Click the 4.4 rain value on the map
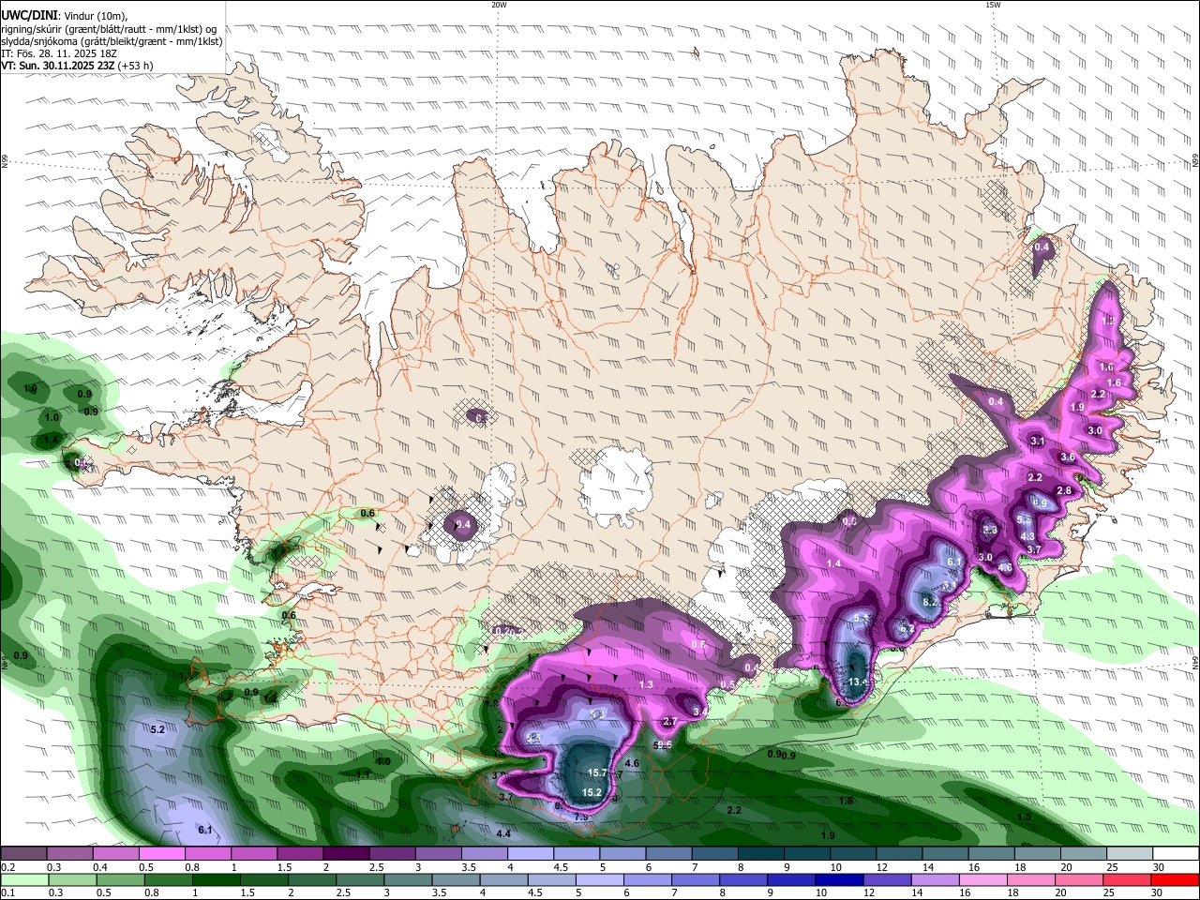1200x900 pixels. point(503,833)
